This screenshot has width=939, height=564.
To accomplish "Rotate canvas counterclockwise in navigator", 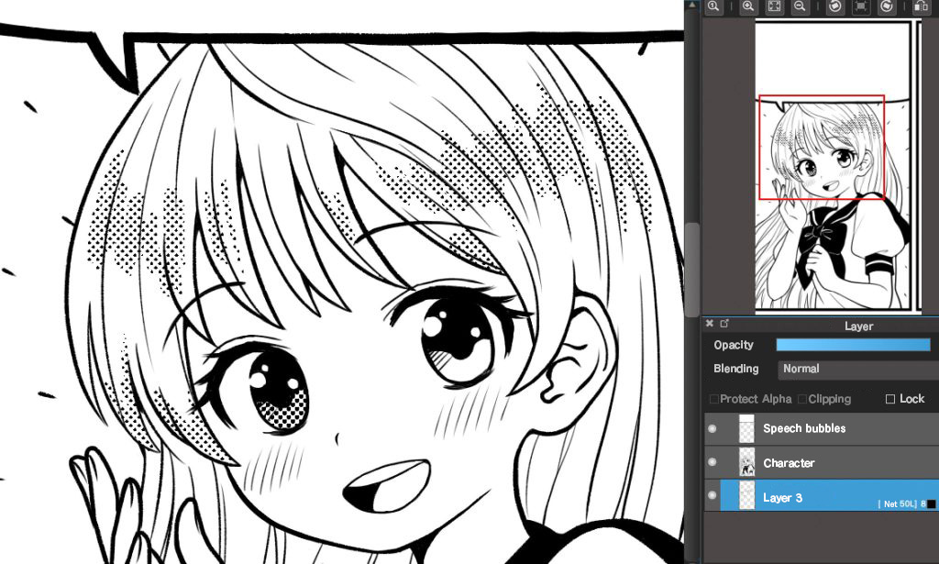I will [x=834, y=6].
